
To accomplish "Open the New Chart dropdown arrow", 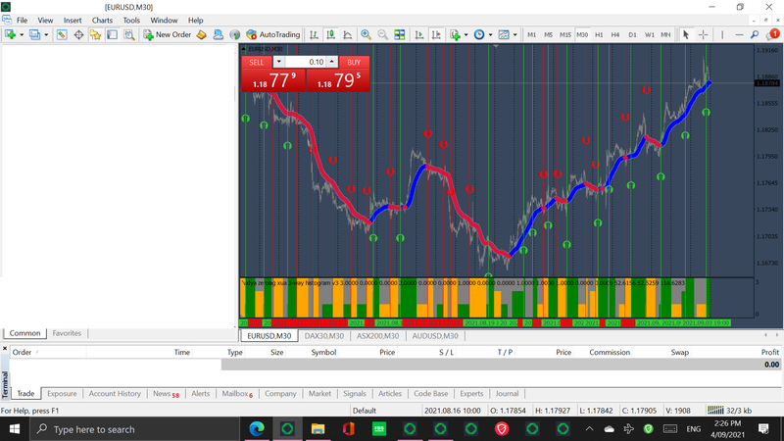I will tap(22, 34).
